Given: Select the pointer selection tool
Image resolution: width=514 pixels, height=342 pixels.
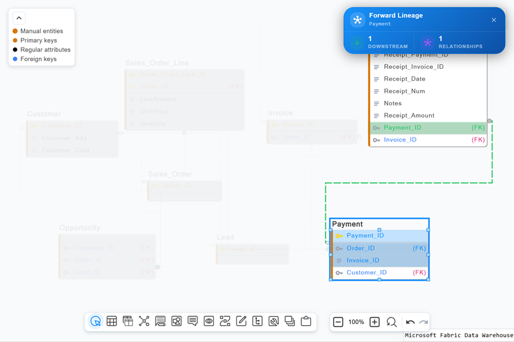Looking at the screenshot, I should point(95,321).
